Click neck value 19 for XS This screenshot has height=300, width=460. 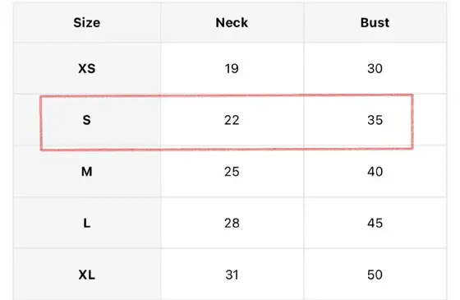tap(232, 68)
